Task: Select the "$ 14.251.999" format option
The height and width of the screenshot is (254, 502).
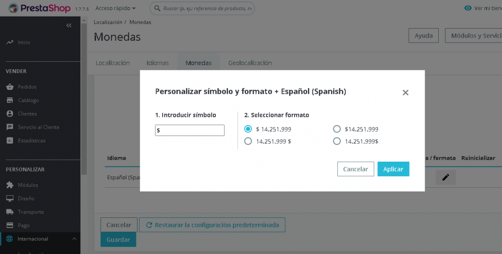Action: click(x=248, y=129)
